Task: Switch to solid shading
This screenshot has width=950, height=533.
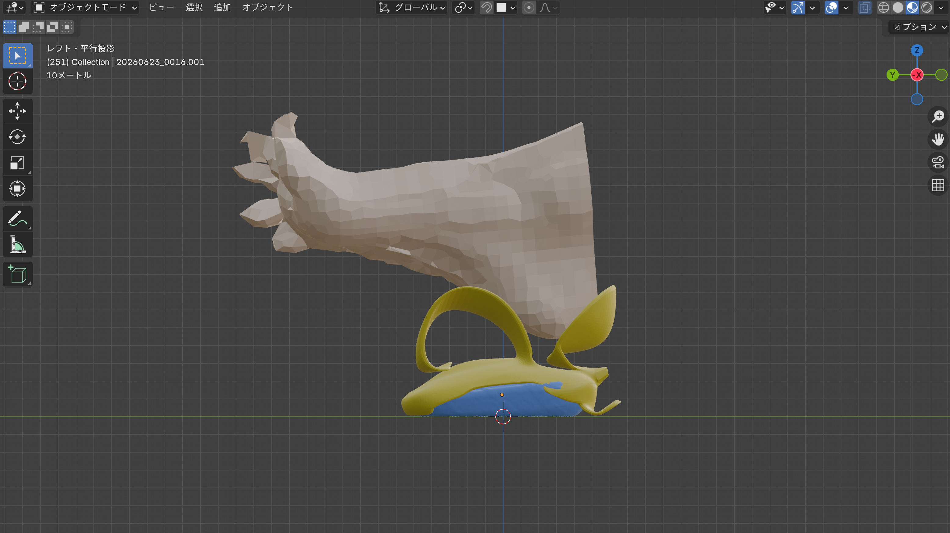Action: coord(898,7)
